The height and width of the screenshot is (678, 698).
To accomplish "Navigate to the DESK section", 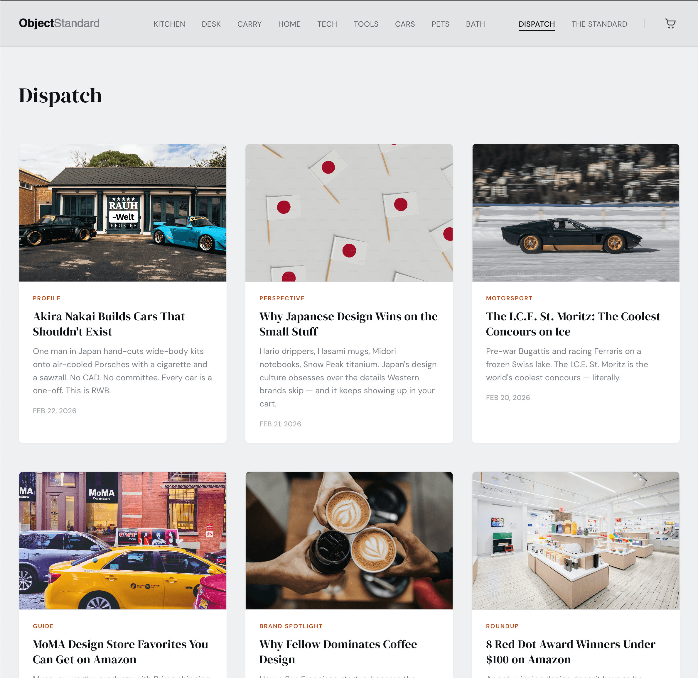I will 211,24.
